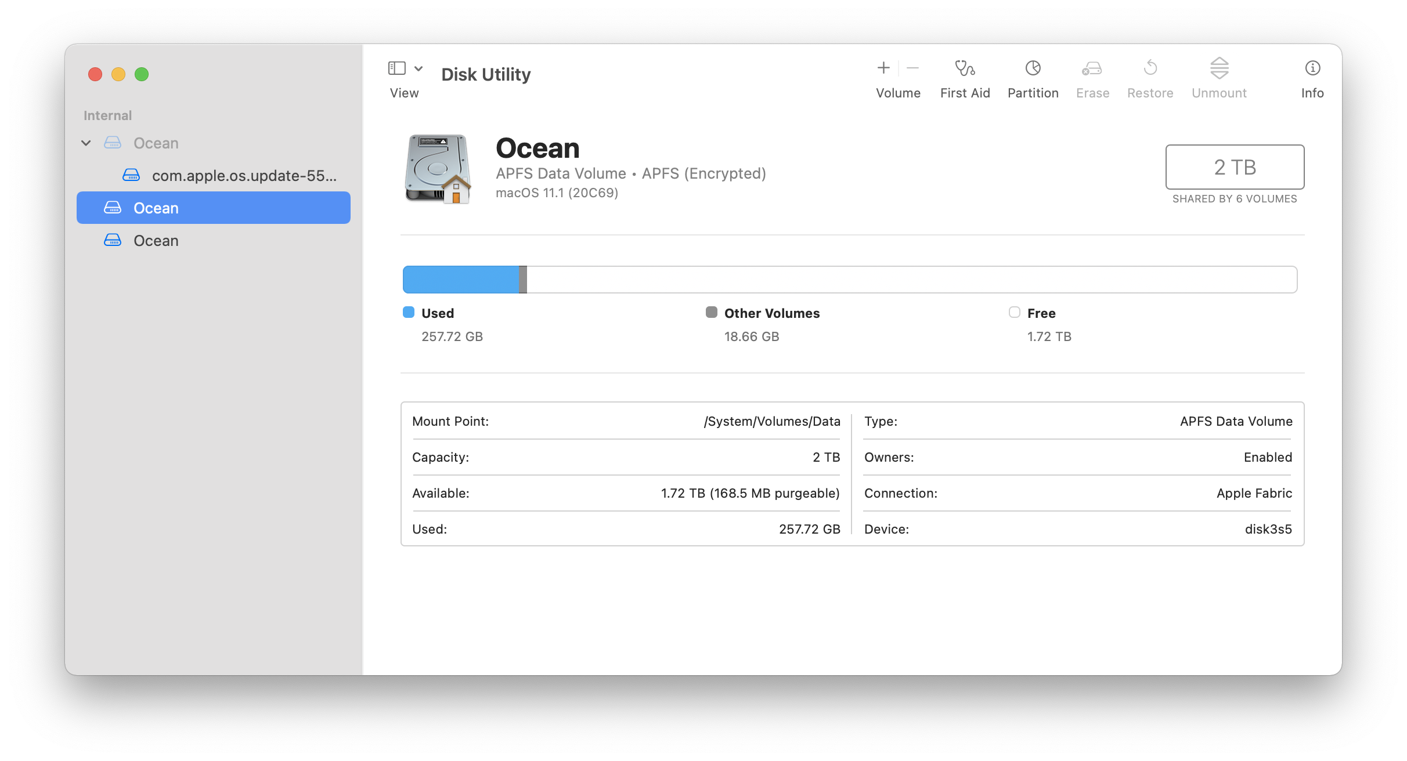This screenshot has height=761, width=1407.
Task: Click the highlighted Ocean data volume
Action: click(156, 208)
